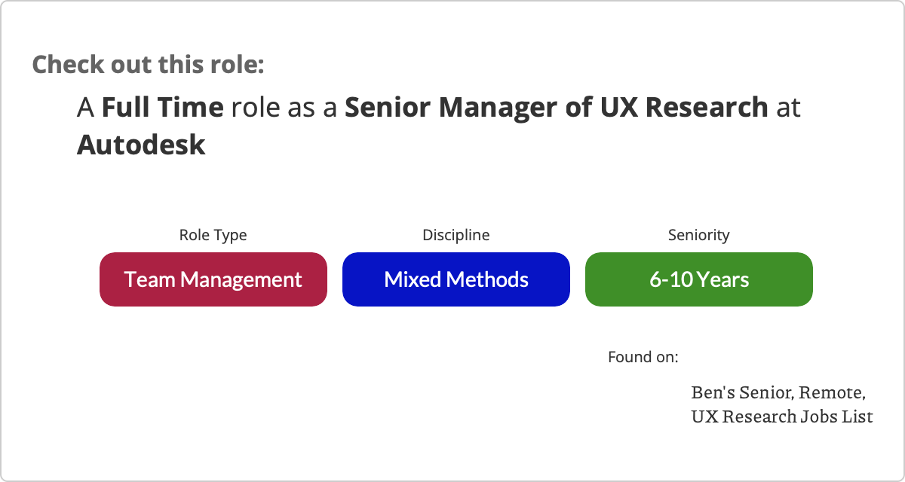Screen dimensions: 905x482
Task: Select the bold "Full Time" text
Action: tap(162, 108)
